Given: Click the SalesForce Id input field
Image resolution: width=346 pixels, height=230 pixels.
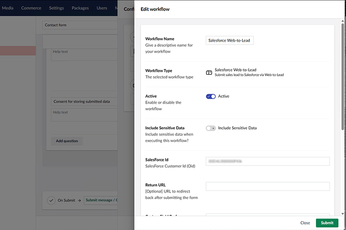Looking at the screenshot, I should 268,161.
